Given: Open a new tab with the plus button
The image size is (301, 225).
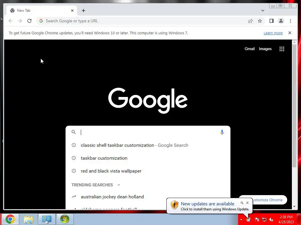Looking at the screenshot, I should click(83, 11).
